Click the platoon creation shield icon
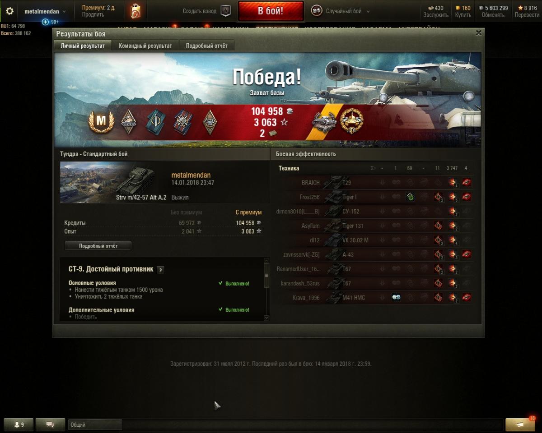Screen dimensions: 542x433 pos(226,11)
